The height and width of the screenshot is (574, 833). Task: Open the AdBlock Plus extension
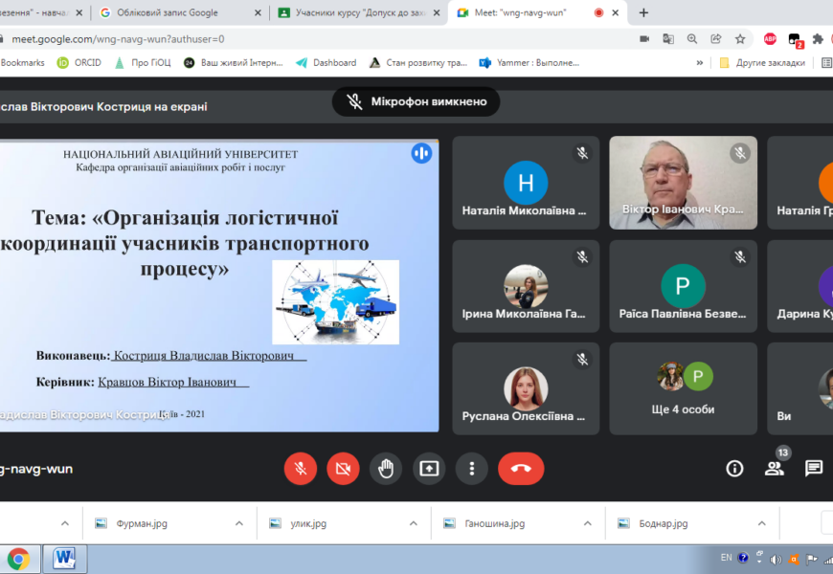click(770, 38)
